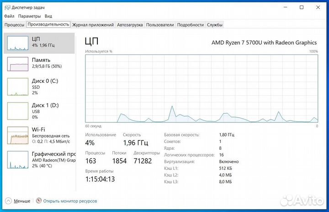Open the Файл menu
Image resolution: width=329 pixels, height=212 pixels.
point(9,16)
